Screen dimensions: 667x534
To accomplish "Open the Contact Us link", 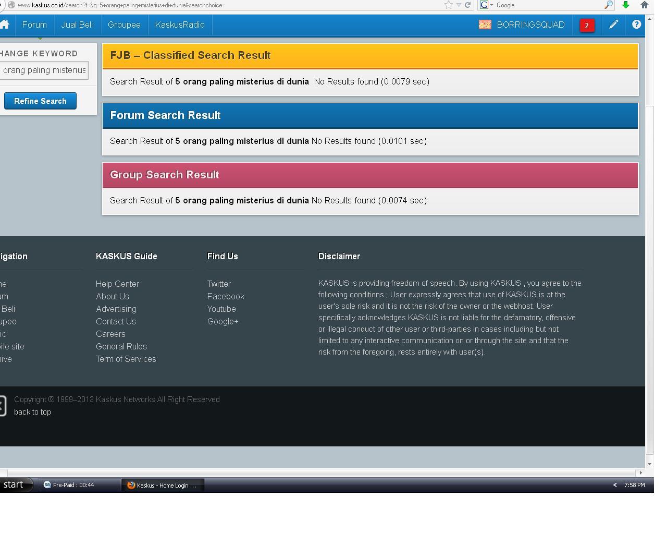I will point(116,321).
